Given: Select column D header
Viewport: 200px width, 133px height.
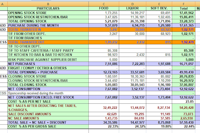Looking at the screenshot, I should coord(133,4).
